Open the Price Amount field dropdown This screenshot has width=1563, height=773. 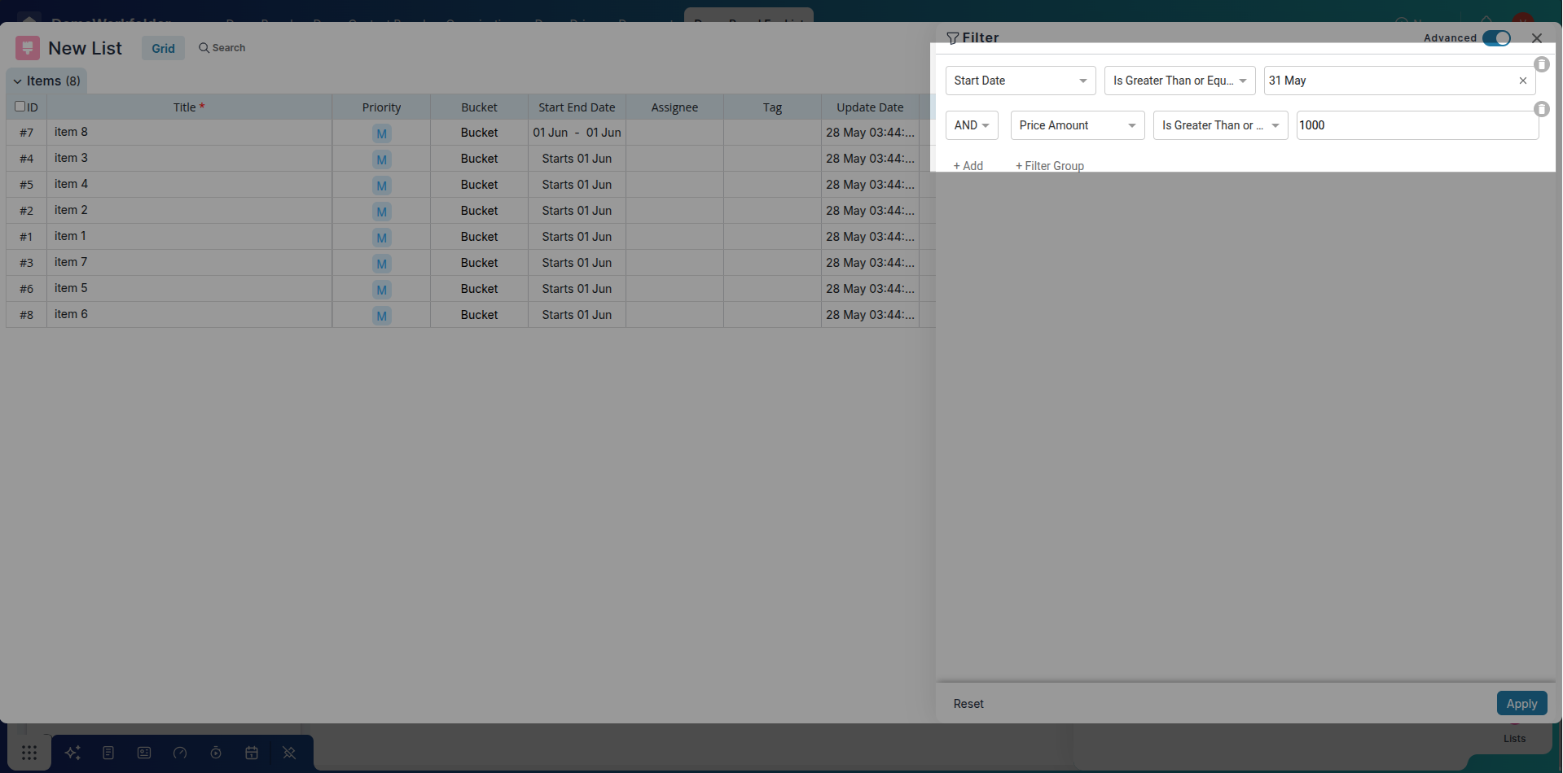[1078, 125]
